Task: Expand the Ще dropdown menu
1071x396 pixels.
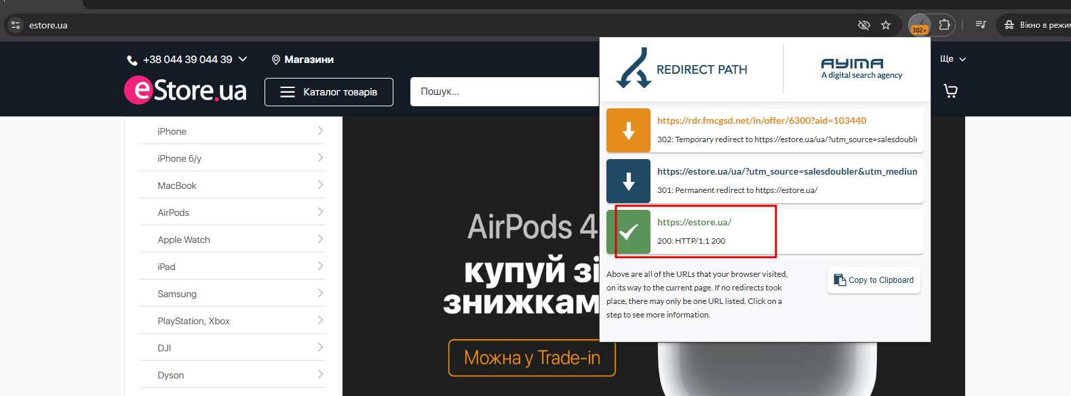Action: (952, 59)
